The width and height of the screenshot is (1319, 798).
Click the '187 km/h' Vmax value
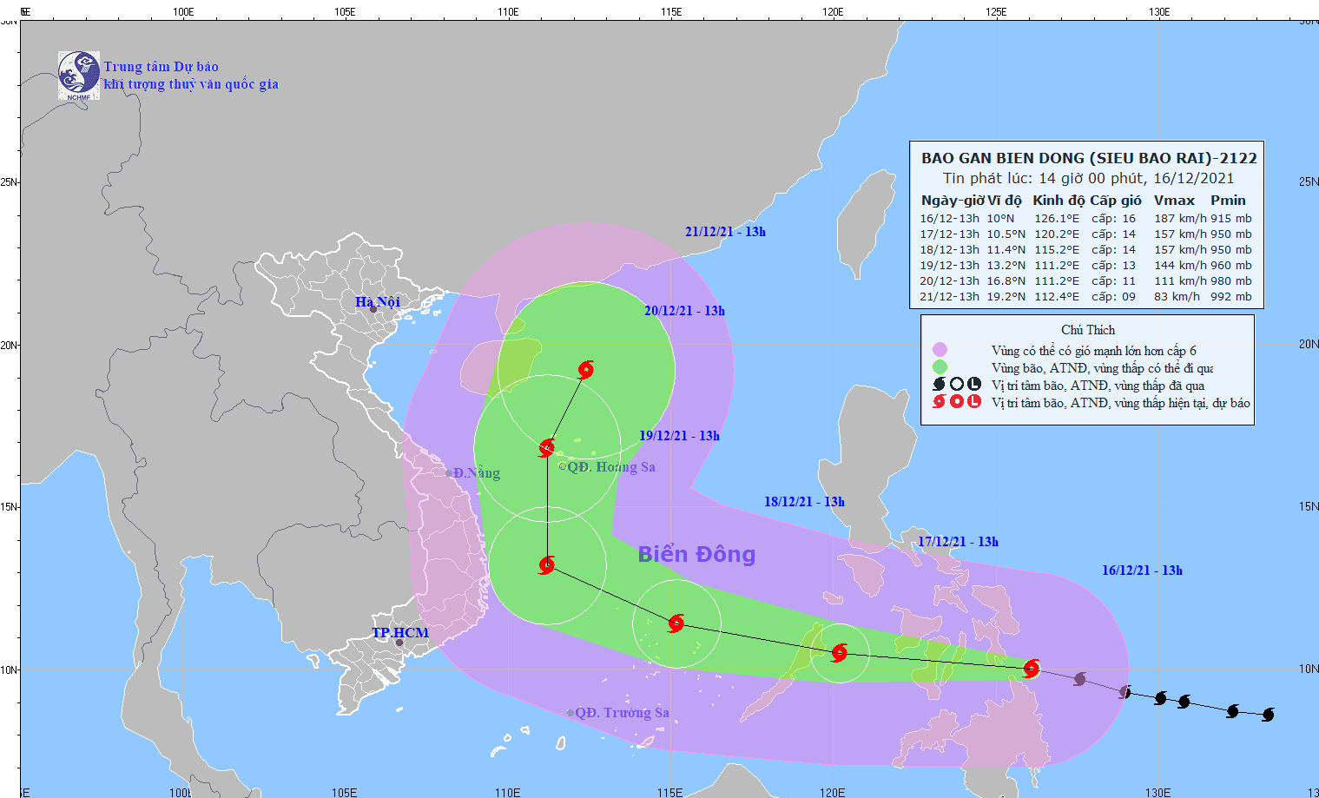(x=1180, y=219)
